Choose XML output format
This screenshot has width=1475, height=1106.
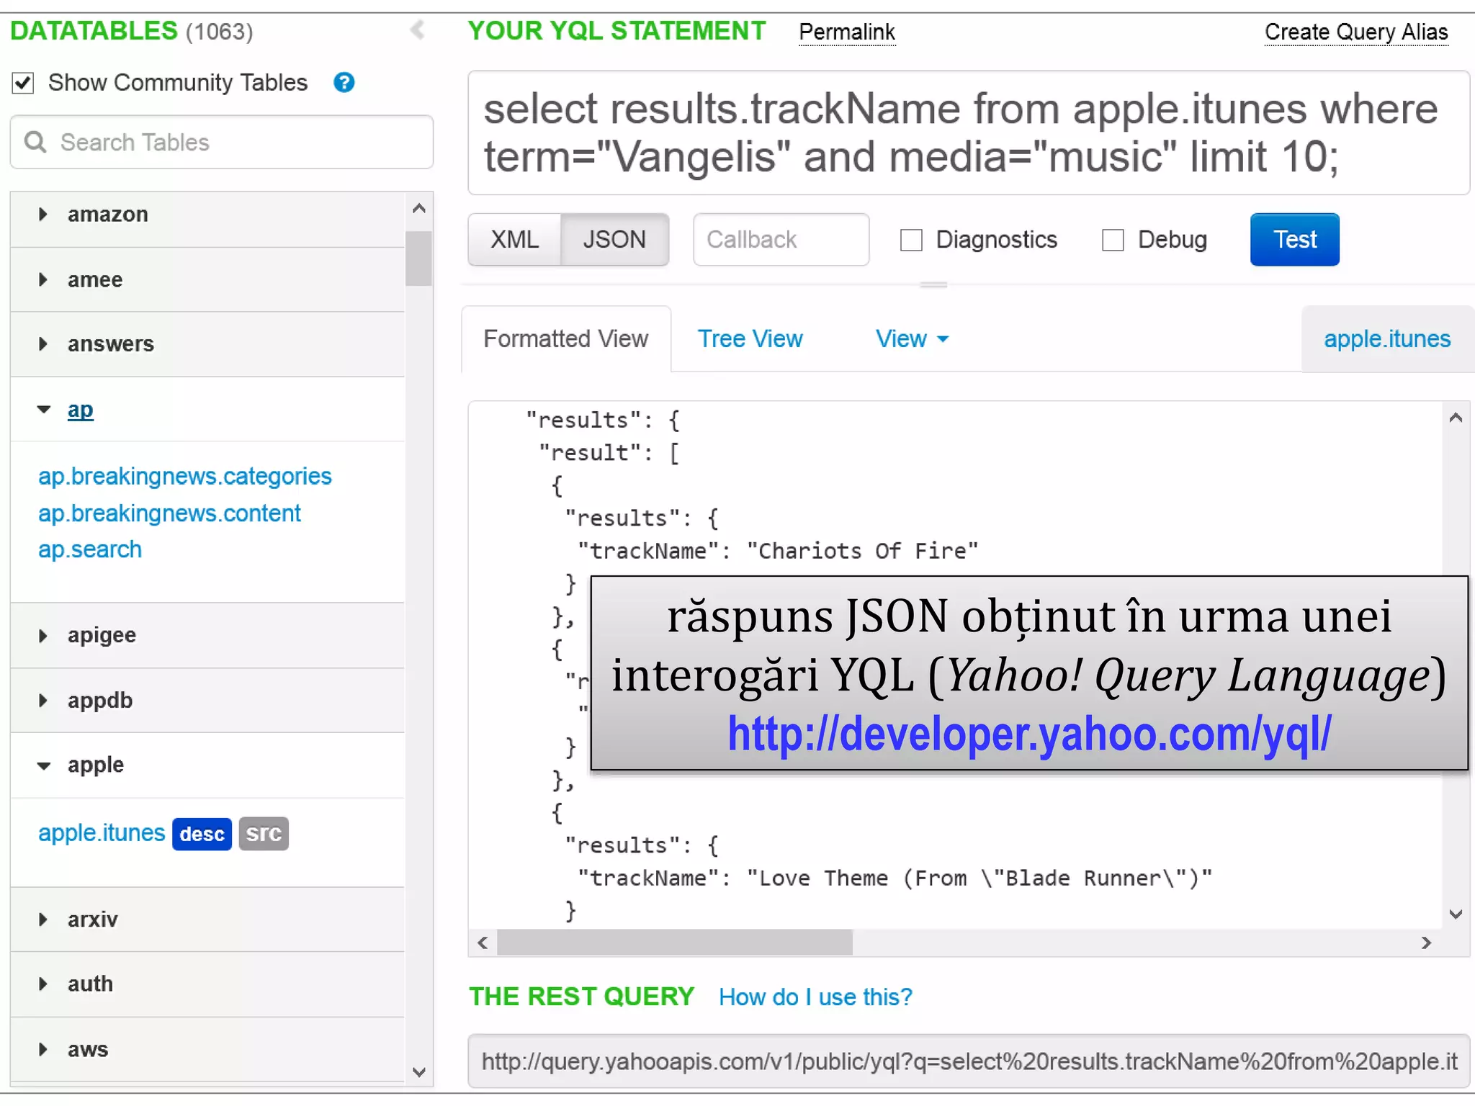tap(515, 240)
